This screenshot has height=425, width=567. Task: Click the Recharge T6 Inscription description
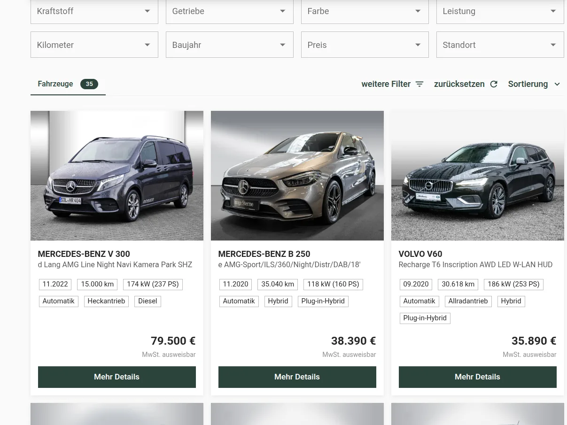(x=475, y=265)
